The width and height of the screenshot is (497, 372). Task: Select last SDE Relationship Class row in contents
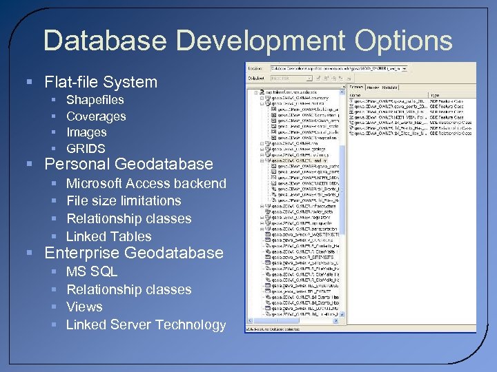[x=411, y=134]
